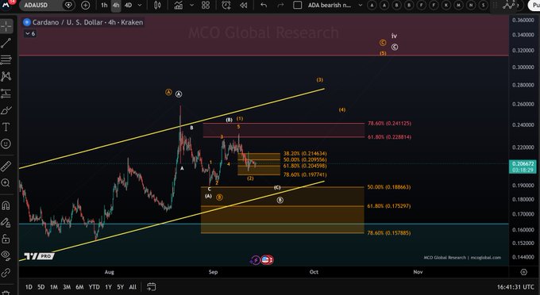Start bar replay mode
Screen dimensions: 540x295
(244, 6)
